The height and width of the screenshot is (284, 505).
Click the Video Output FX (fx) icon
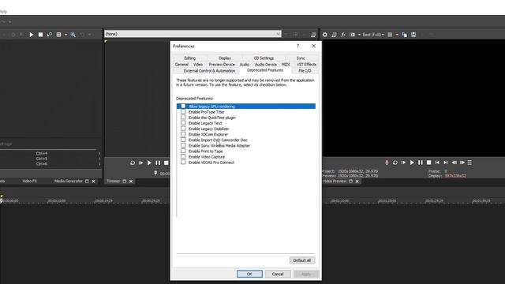(x=343, y=35)
